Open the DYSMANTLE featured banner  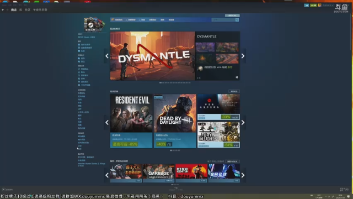[x=153, y=56]
